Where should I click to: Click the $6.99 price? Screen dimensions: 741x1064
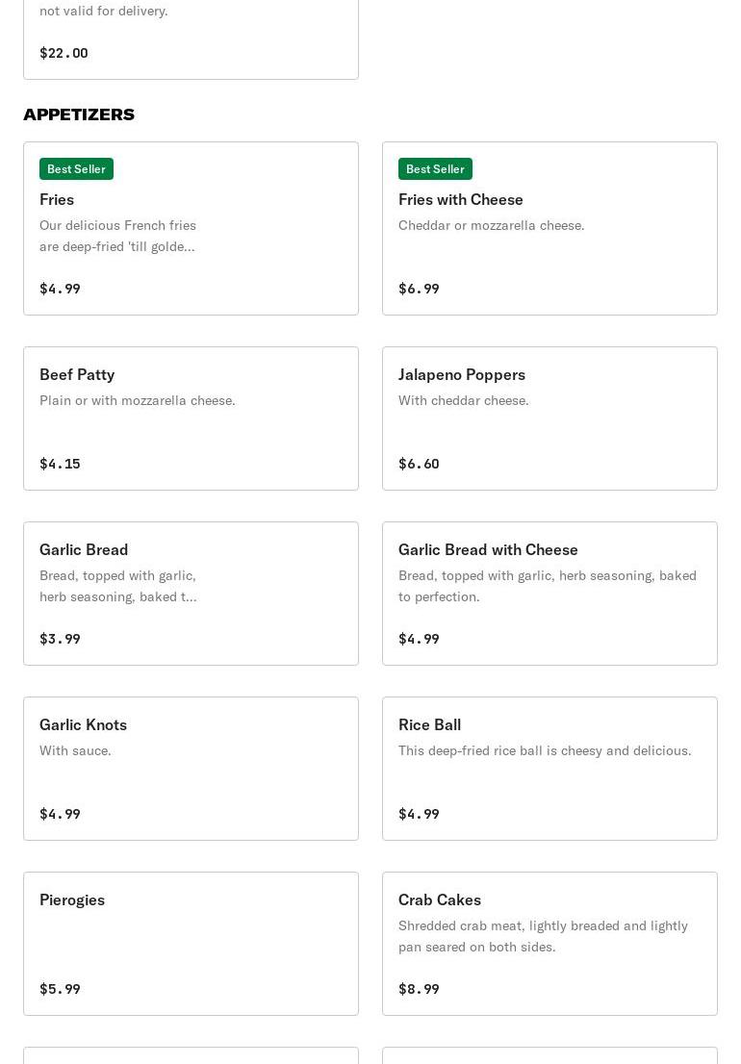coord(419,289)
